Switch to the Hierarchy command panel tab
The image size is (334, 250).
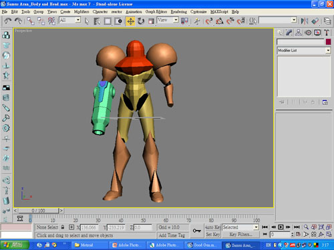coord(299,33)
